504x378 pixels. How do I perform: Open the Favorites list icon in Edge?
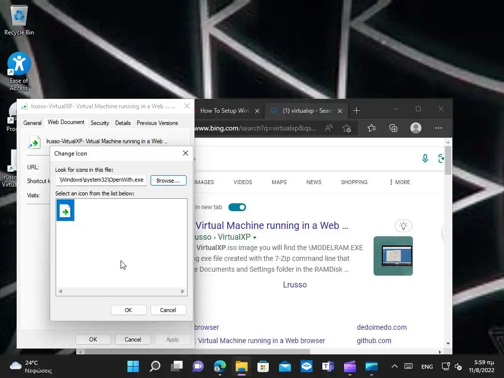pyautogui.click(x=372, y=128)
